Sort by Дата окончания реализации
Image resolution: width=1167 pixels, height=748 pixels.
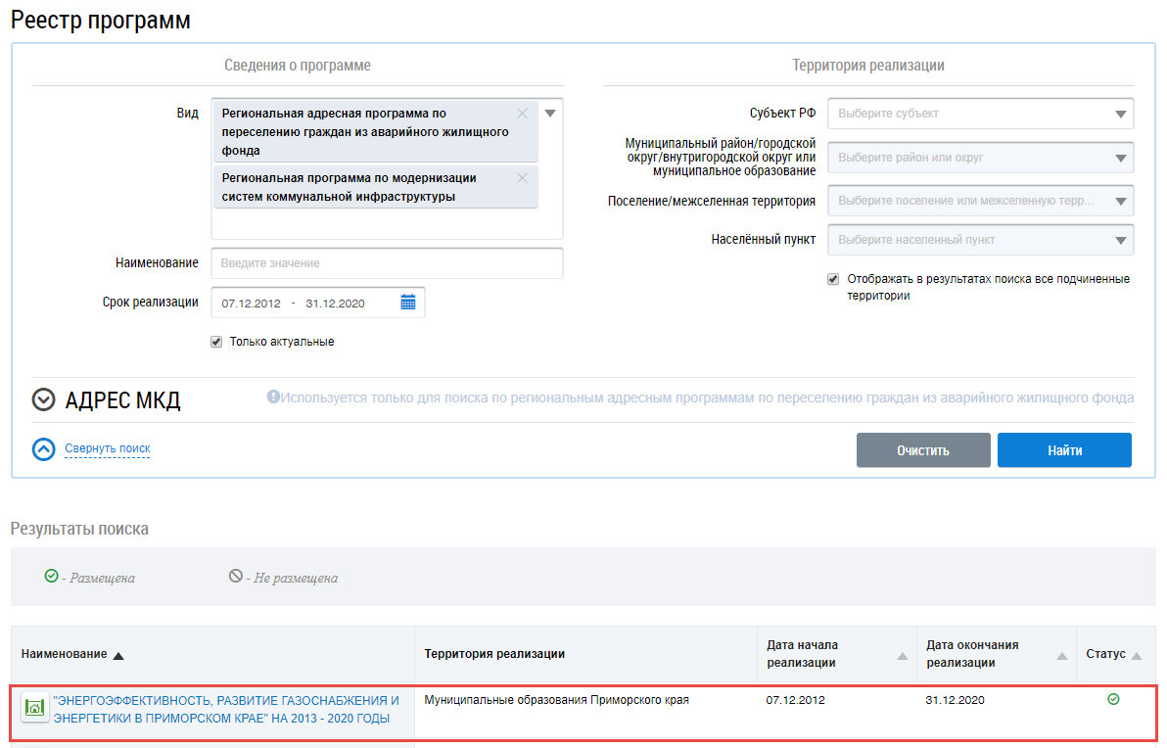1062,656
